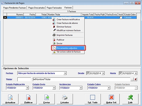Click the Fecha Publi column header
142x106 pixels.
pyautogui.click(x=100, y=14)
